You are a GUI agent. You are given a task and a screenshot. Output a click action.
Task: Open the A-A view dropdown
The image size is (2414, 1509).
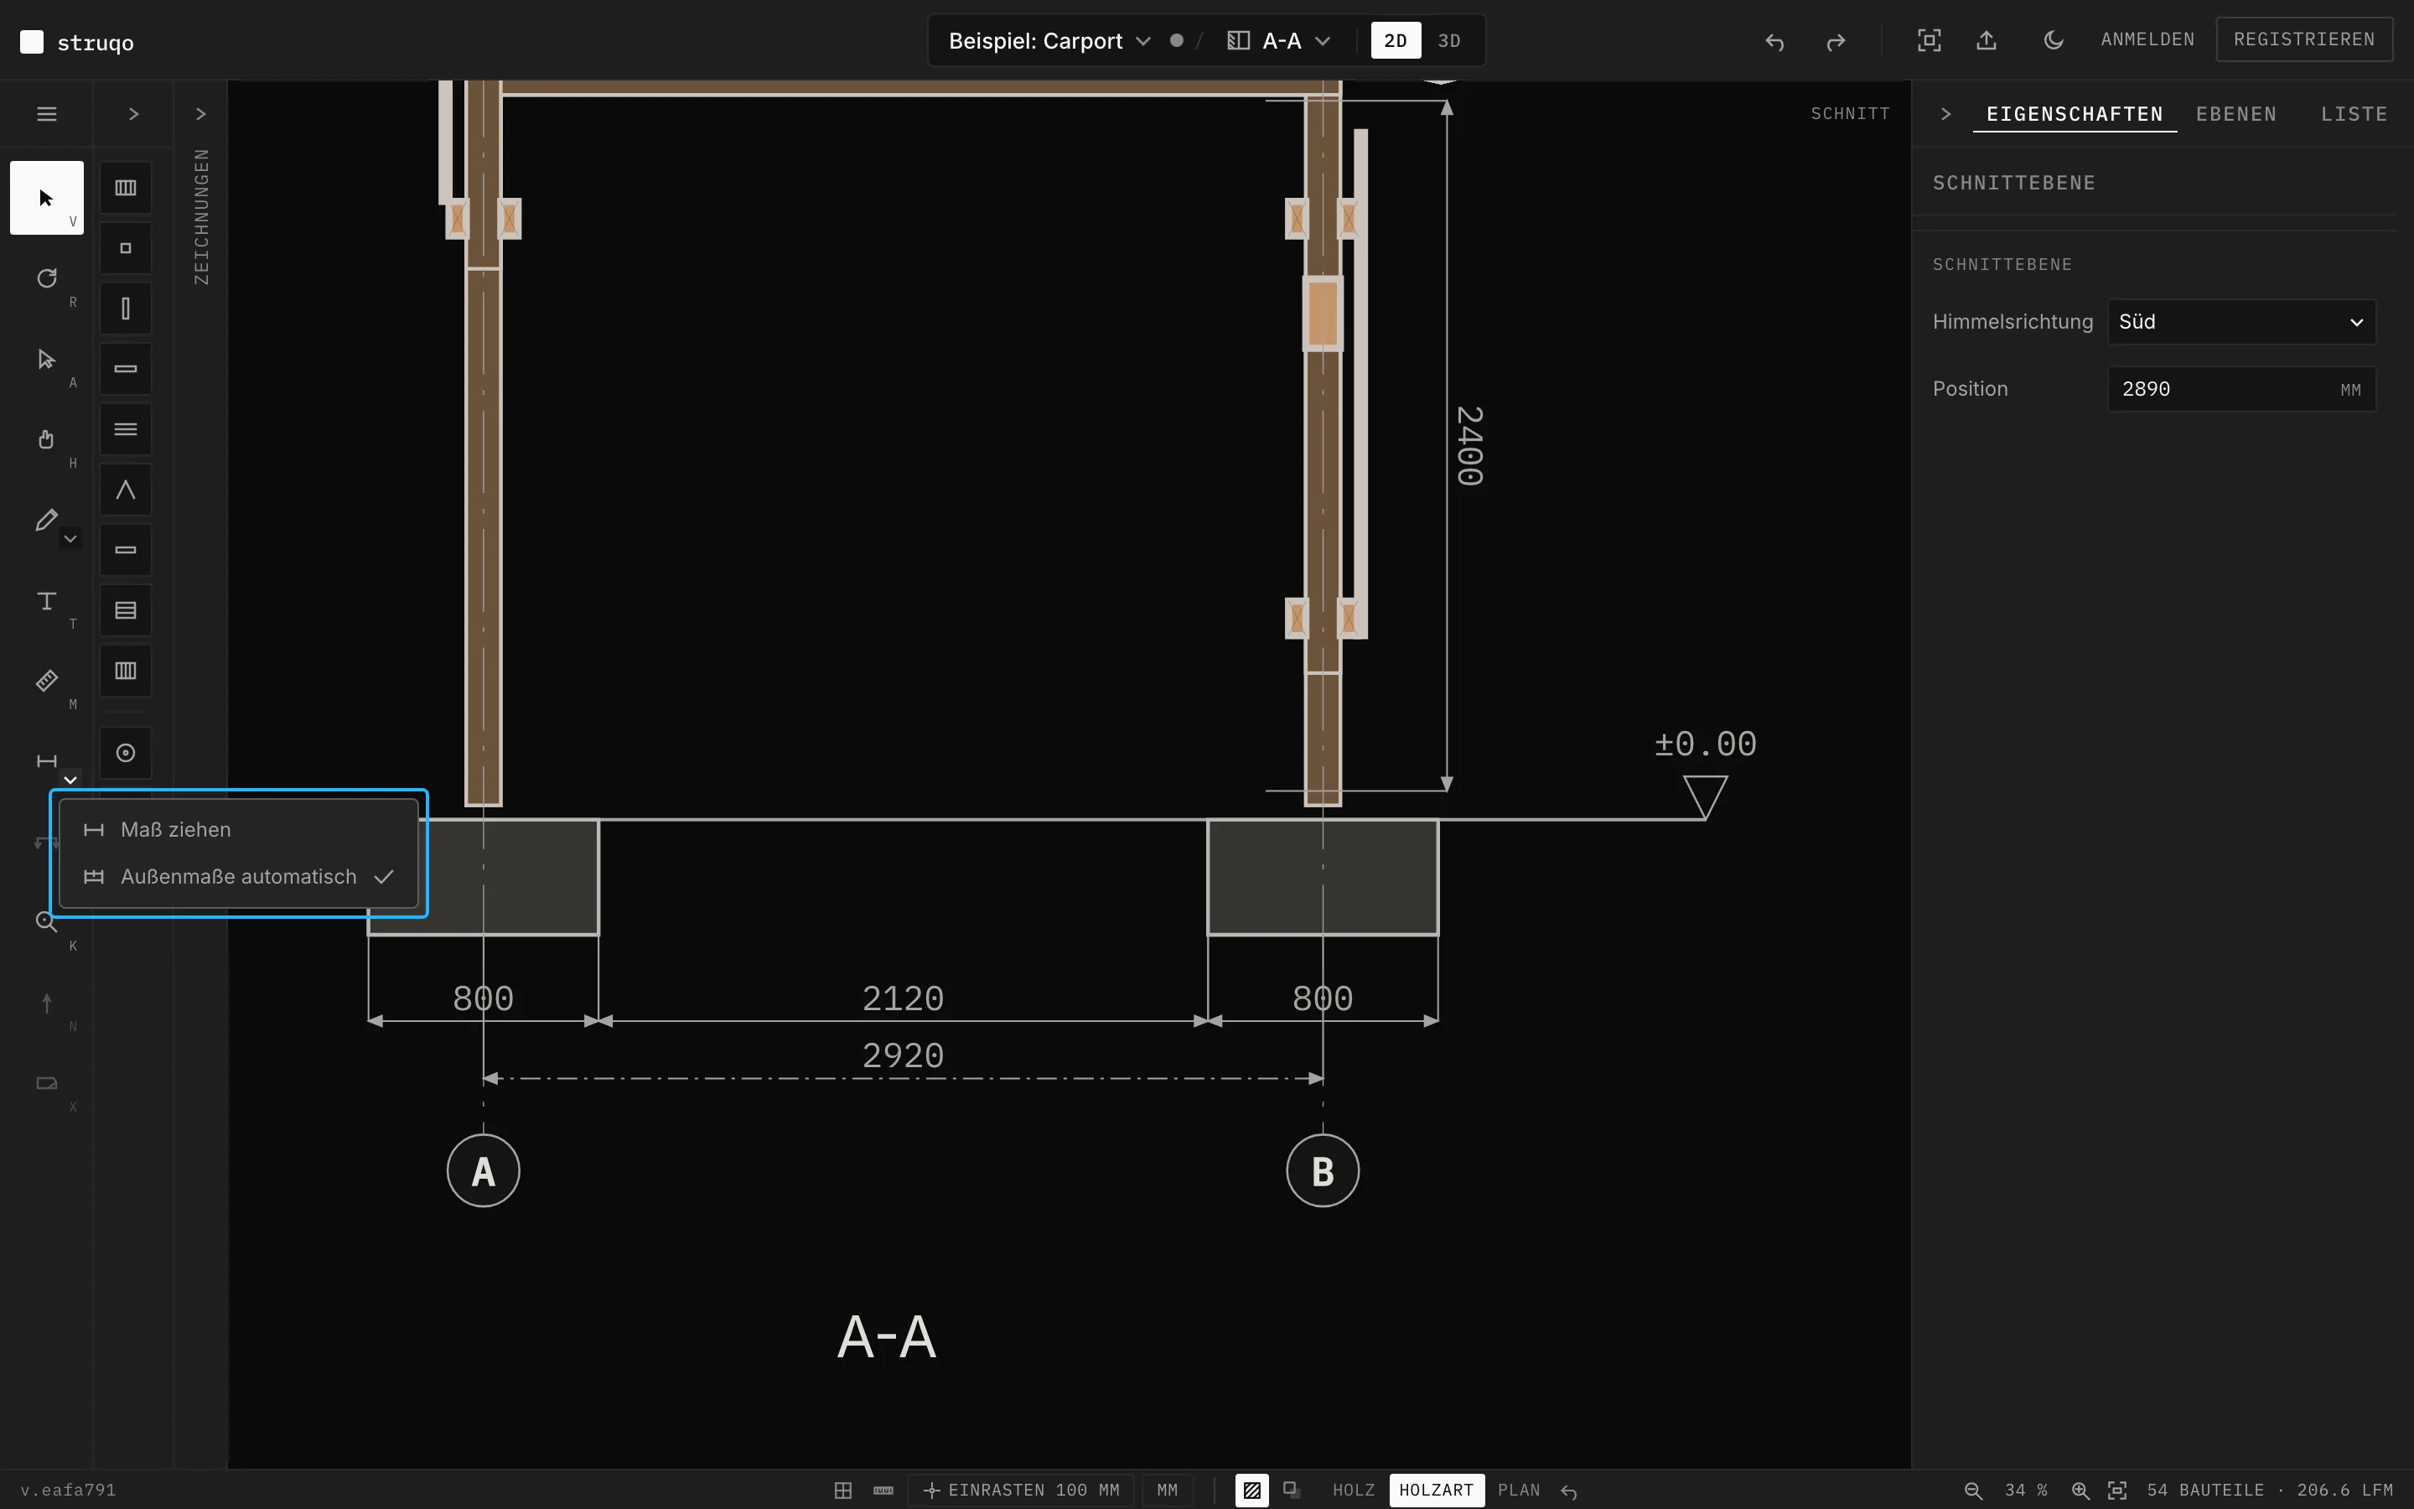click(x=1279, y=41)
